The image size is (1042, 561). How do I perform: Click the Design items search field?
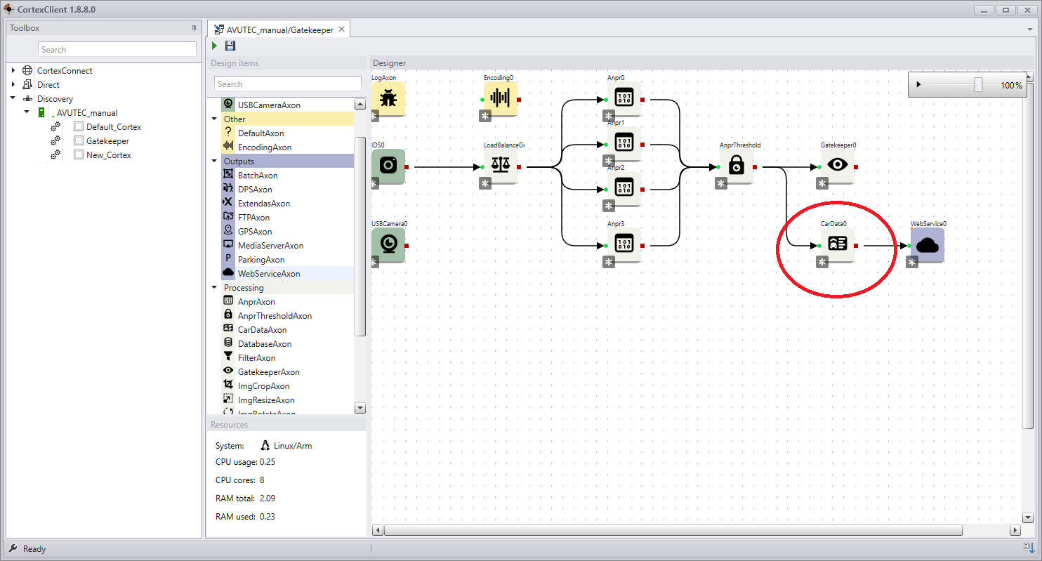coord(287,84)
